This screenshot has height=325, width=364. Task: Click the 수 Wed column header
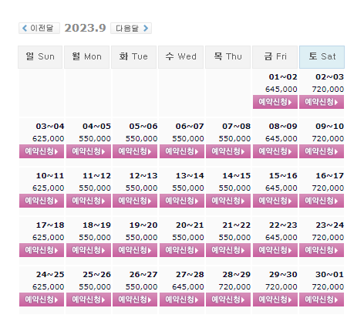coord(180,57)
